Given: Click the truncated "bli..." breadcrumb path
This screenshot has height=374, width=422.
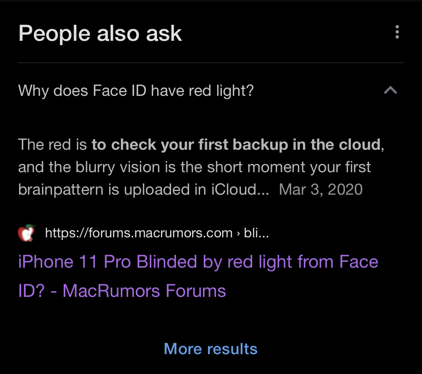Looking at the screenshot, I should click(x=256, y=233).
